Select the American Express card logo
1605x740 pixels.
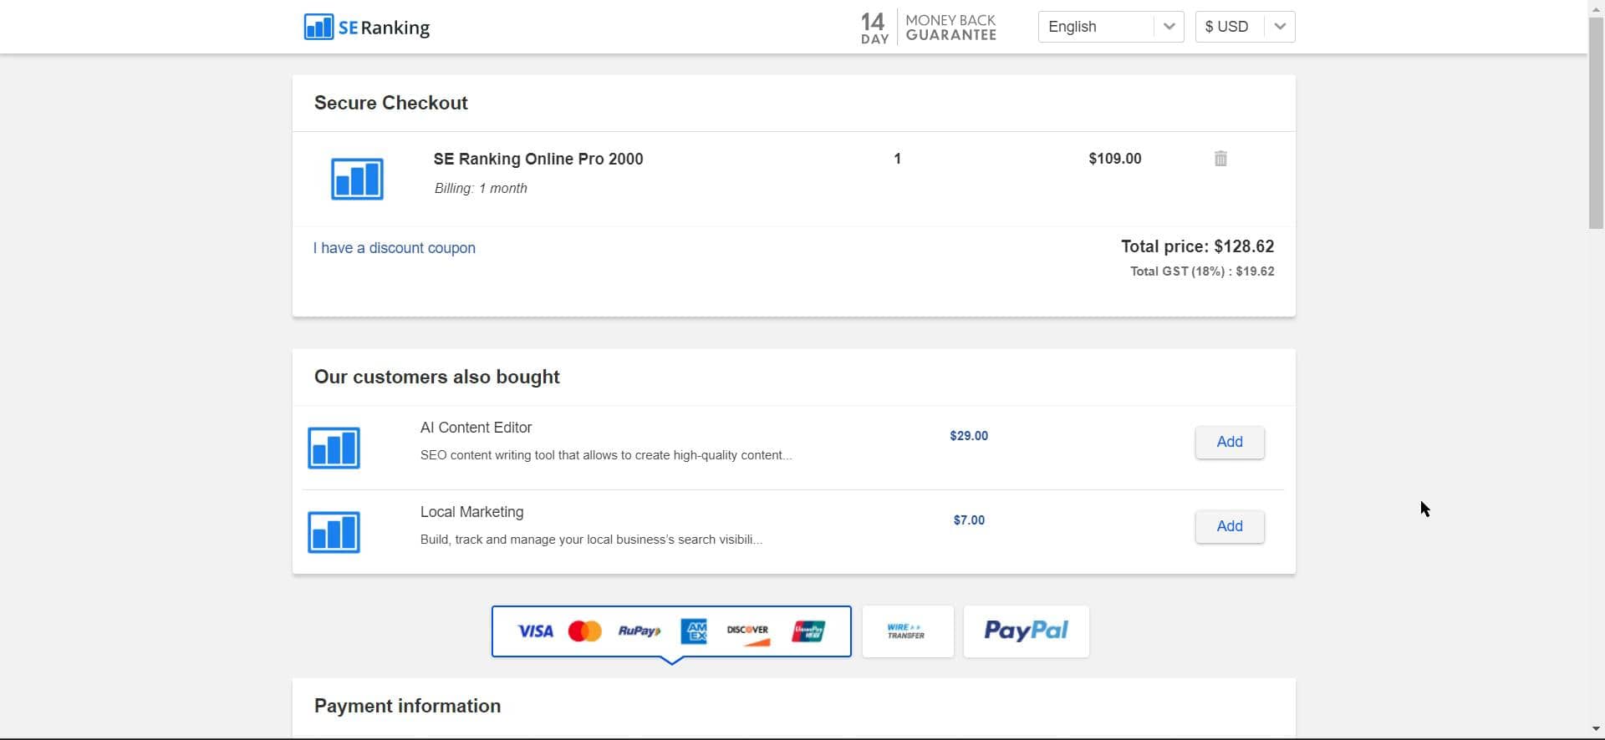(x=694, y=631)
